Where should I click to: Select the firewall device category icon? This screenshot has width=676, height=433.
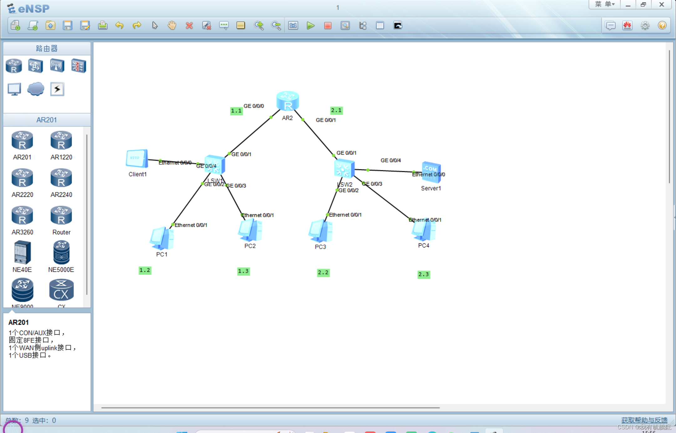tap(79, 66)
